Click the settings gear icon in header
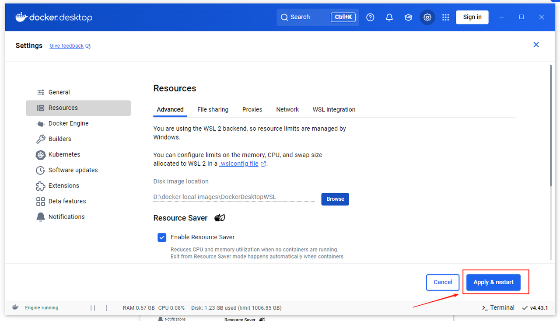Image resolution: width=560 pixels, height=321 pixels. (x=427, y=17)
